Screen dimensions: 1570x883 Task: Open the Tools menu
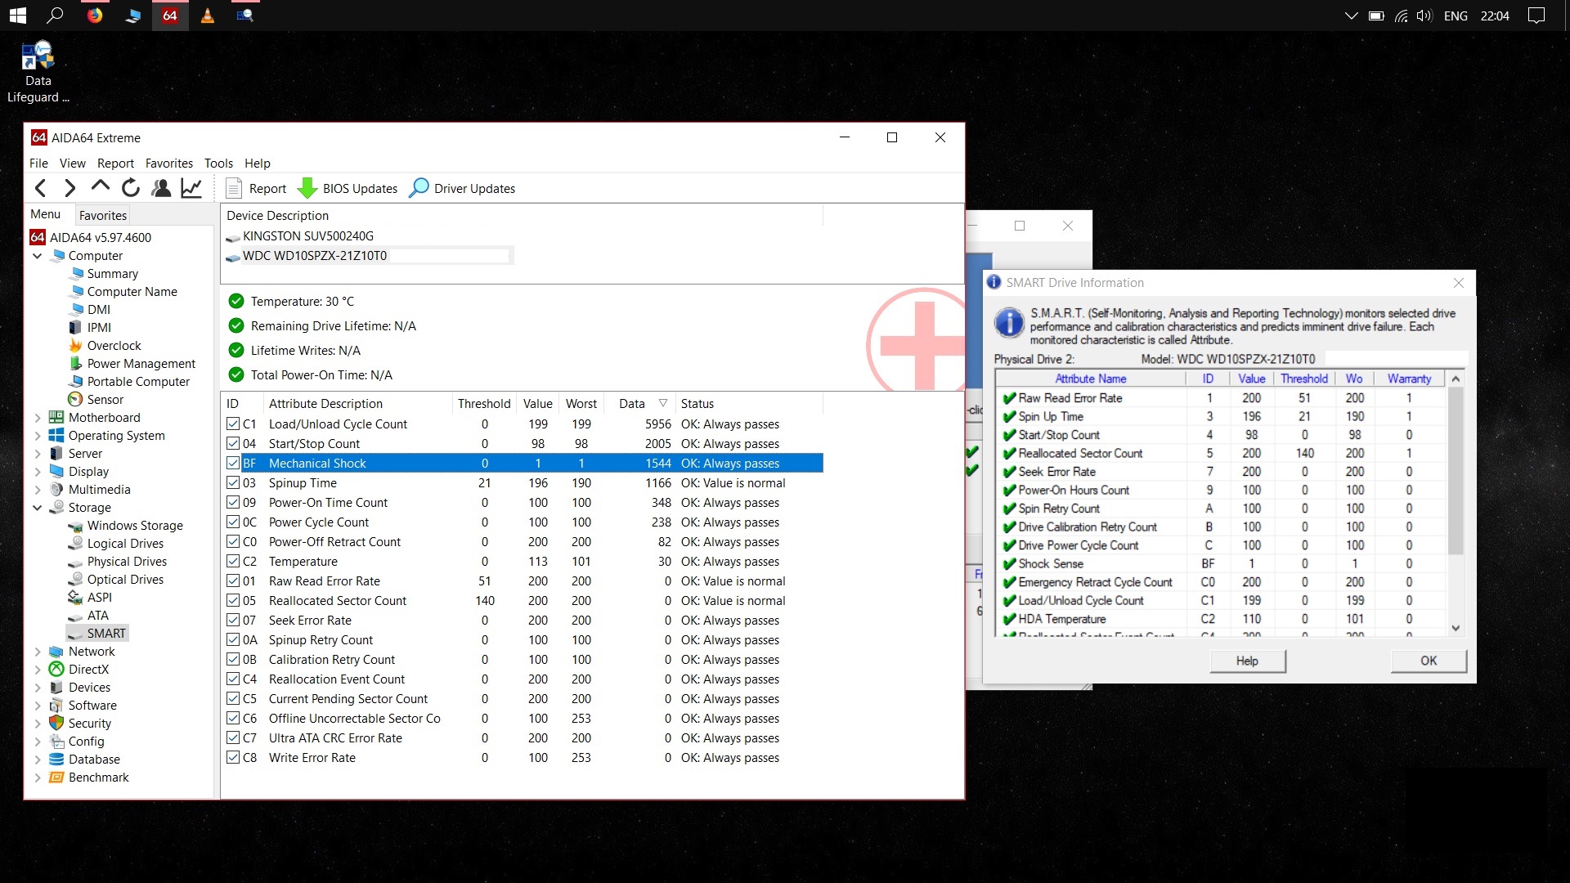[x=218, y=163]
